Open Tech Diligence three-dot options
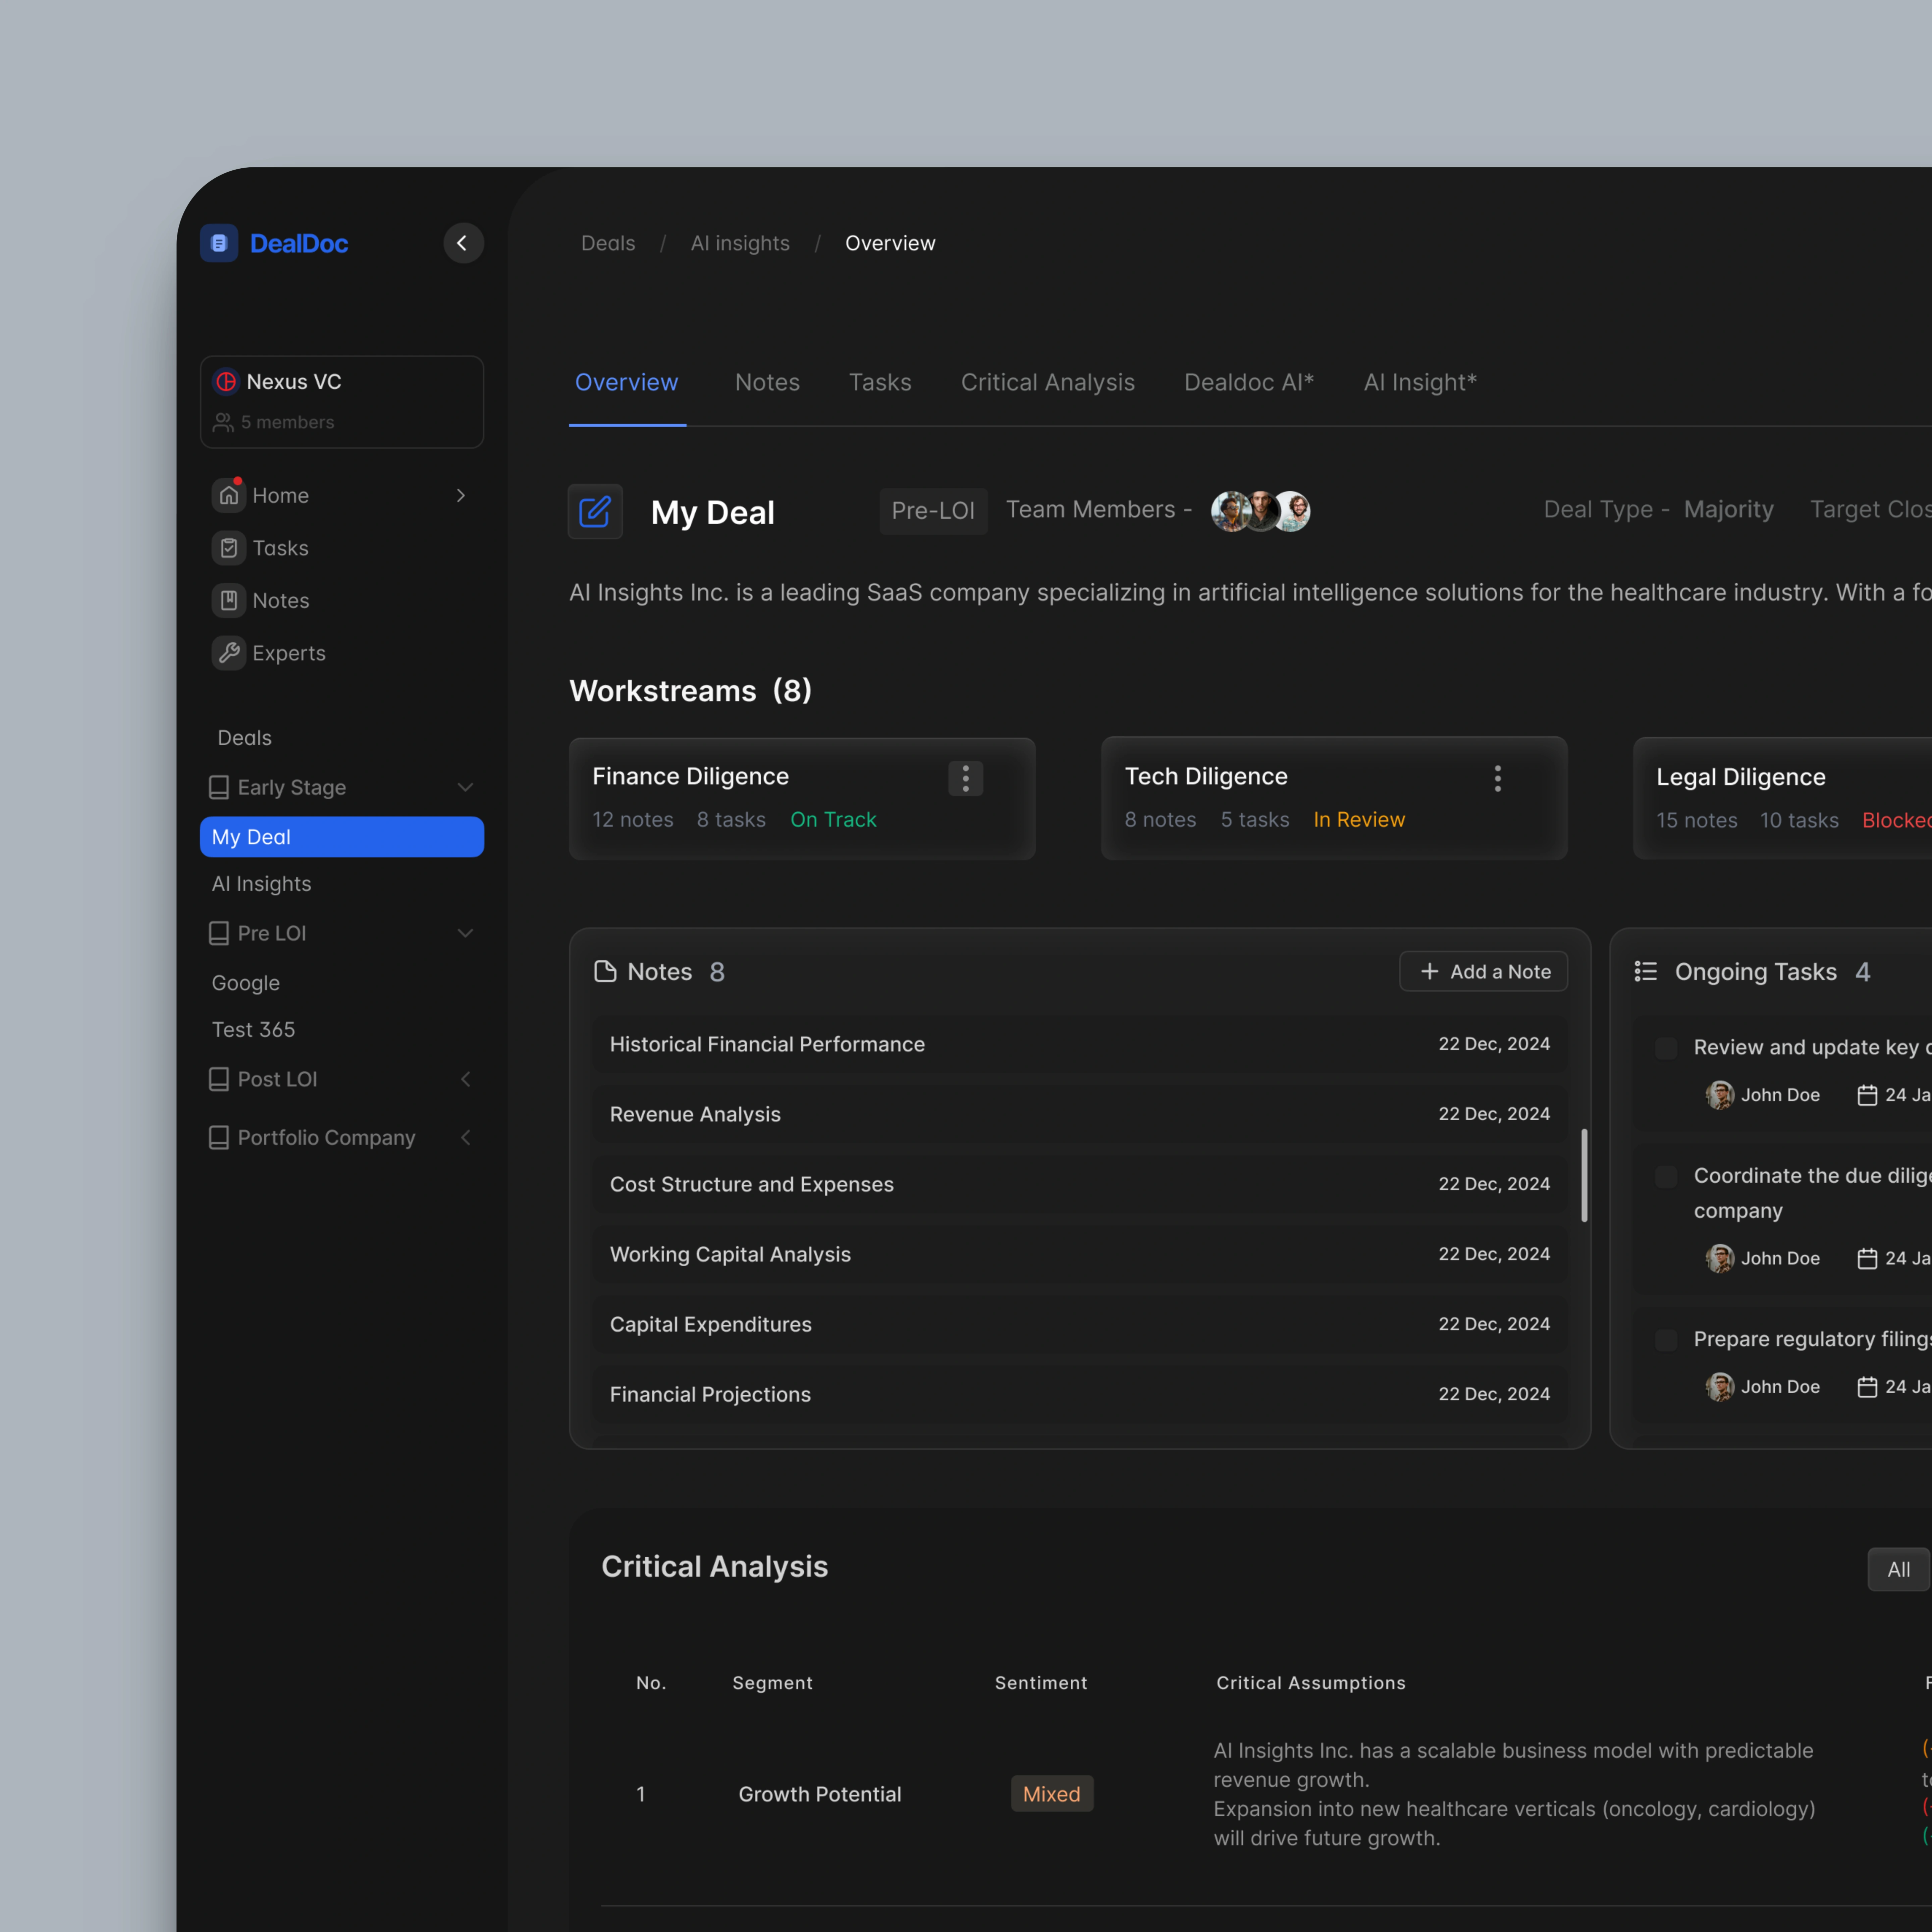The width and height of the screenshot is (1932, 1932). coord(1497,778)
